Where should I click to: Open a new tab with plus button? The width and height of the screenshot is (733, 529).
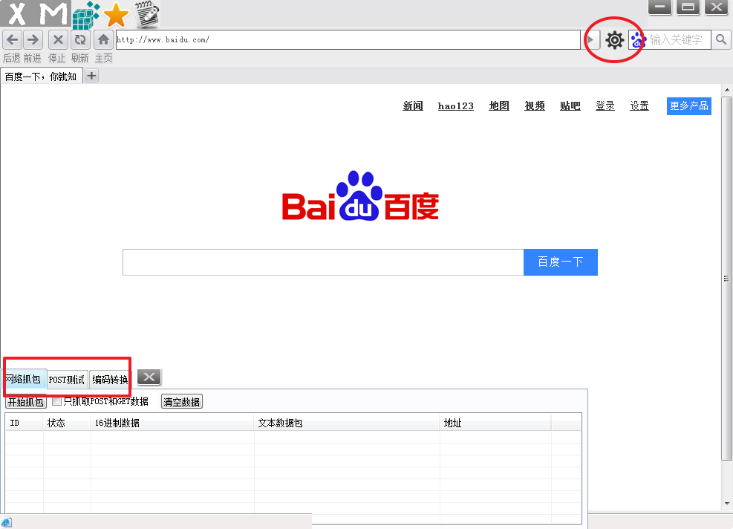[91, 76]
